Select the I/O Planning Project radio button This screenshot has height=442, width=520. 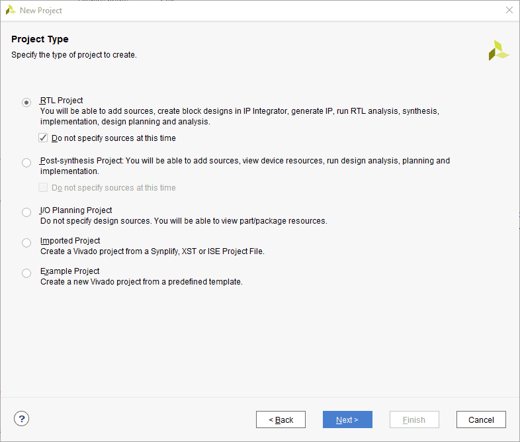26,212
